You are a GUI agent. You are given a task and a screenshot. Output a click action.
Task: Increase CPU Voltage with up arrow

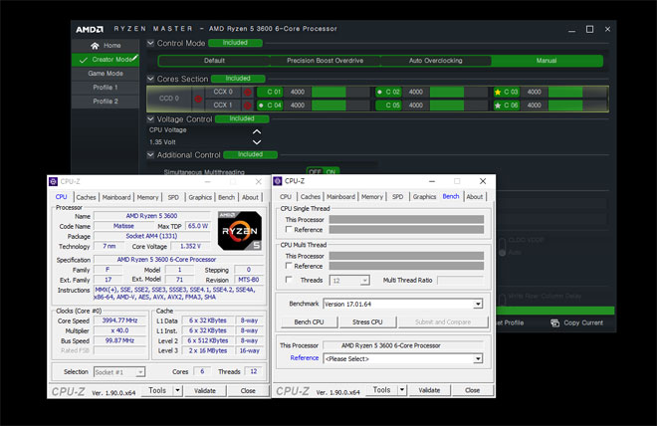tap(257, 131)
